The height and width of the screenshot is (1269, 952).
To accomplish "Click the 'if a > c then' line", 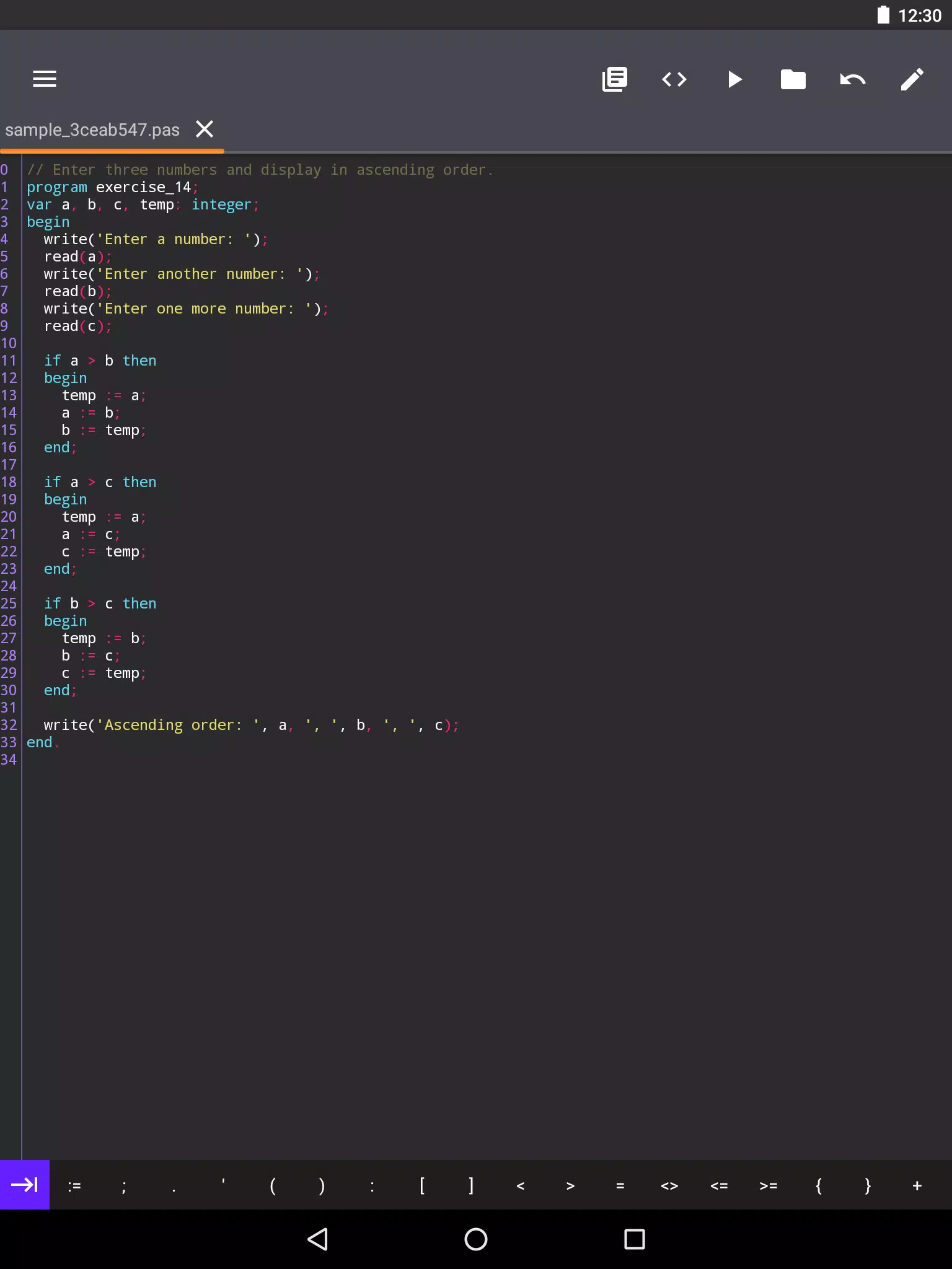I will click(x=100, y=482).
